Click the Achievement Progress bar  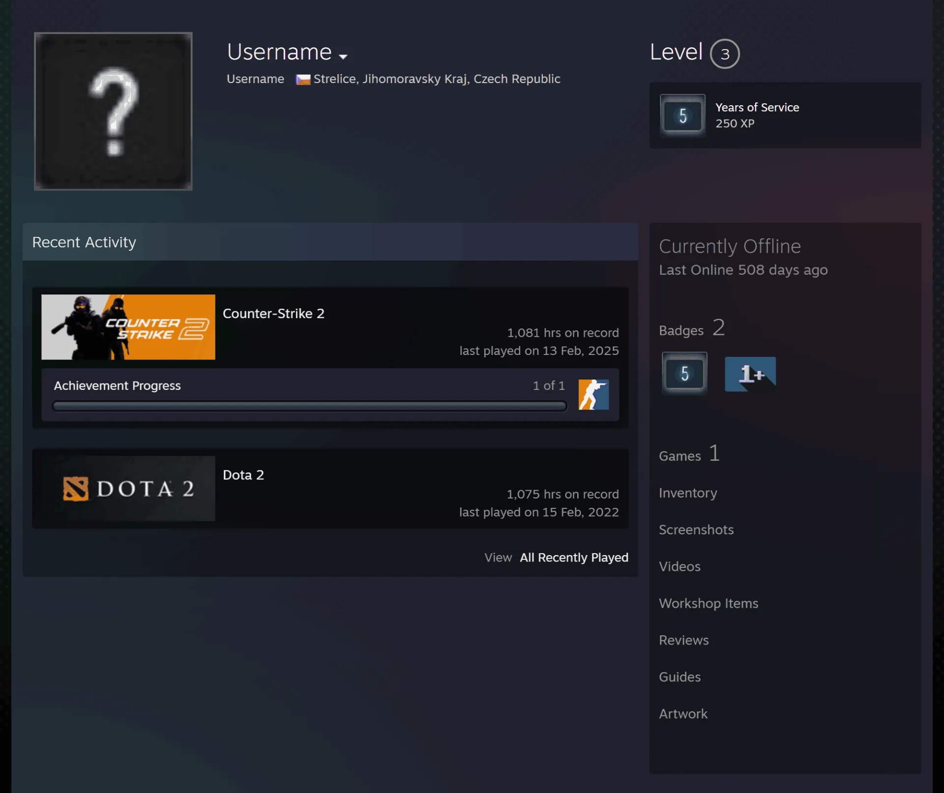coord(310,406)
